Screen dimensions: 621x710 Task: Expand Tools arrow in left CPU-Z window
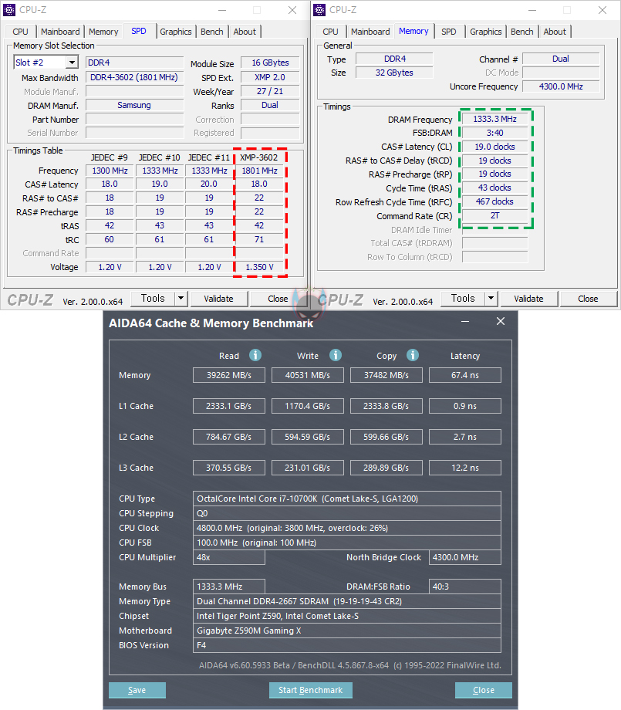coord(181,299)
